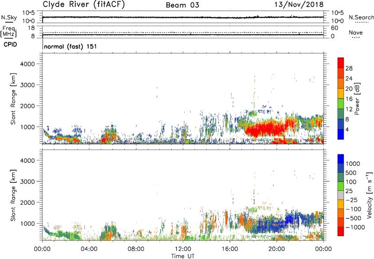Click the 'Nave' legend label
The width and height of the screenshot is (374, 259).
[x=356, y=32]
